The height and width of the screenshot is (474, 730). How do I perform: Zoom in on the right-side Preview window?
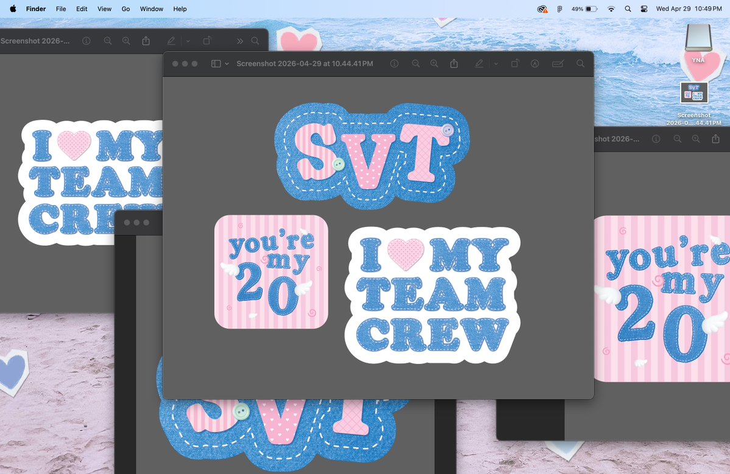point(695,139)
